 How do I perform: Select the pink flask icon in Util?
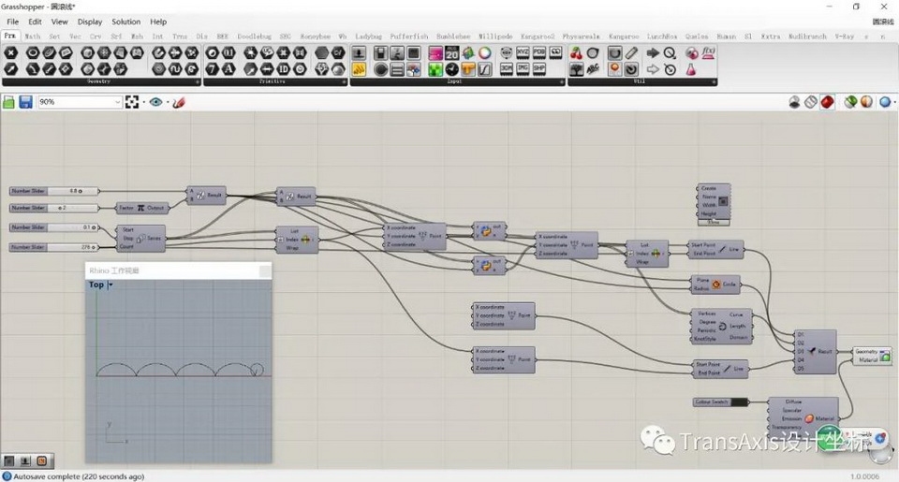pyautogui.click(x=691, y=69)
